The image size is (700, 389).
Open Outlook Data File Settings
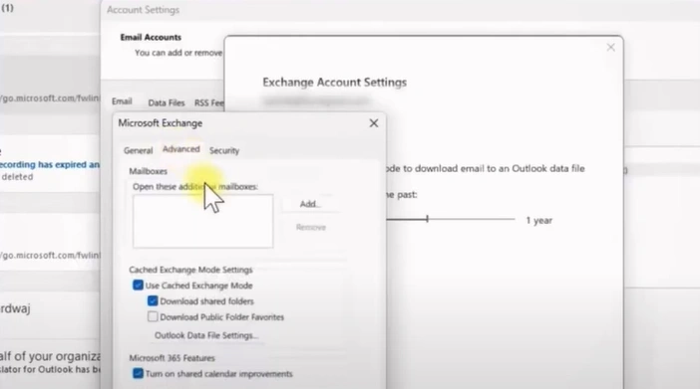coord(206,335)
